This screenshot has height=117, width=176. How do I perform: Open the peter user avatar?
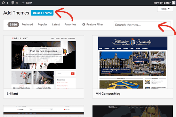(x=174, y=3)
